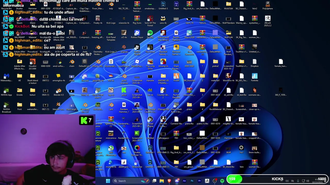Open the RockMaterial folder
Viewport: 330px width, 185px height.
tap(215, 106)
